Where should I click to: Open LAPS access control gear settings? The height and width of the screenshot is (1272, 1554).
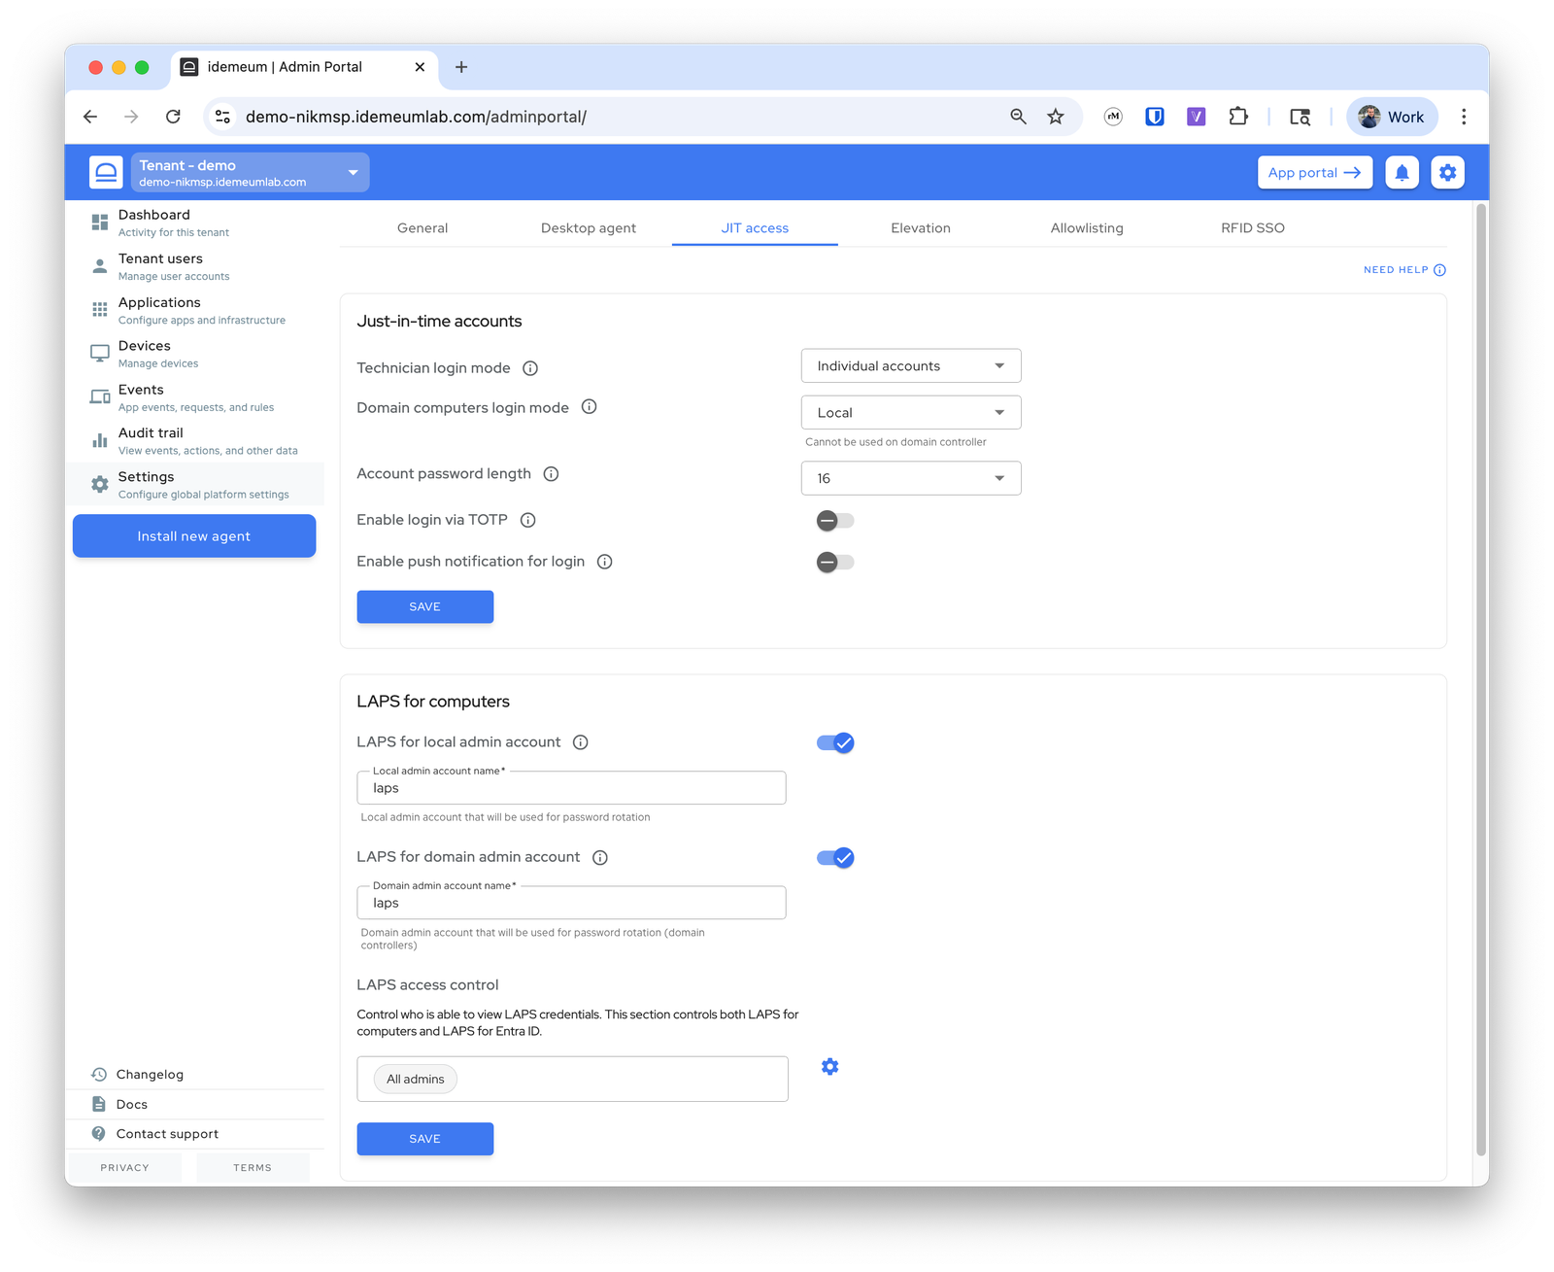pos(829,1067)
